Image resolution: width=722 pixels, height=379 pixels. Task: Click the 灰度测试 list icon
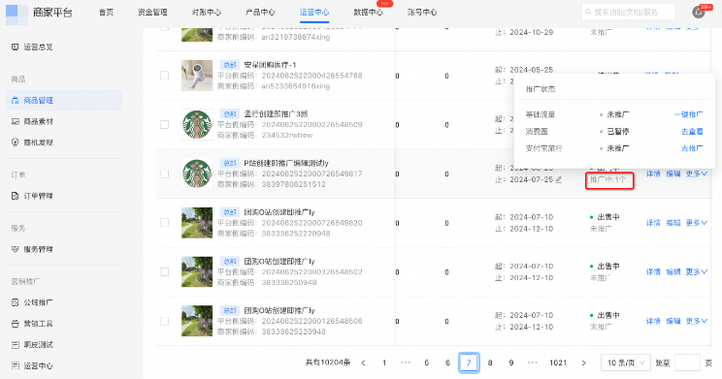pos(15,345)
